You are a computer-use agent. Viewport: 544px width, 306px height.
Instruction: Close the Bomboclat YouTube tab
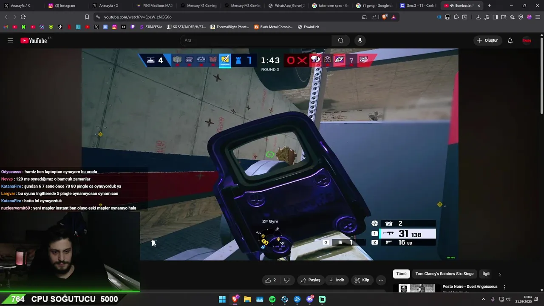pyautogui.click(x=479, y=6)
